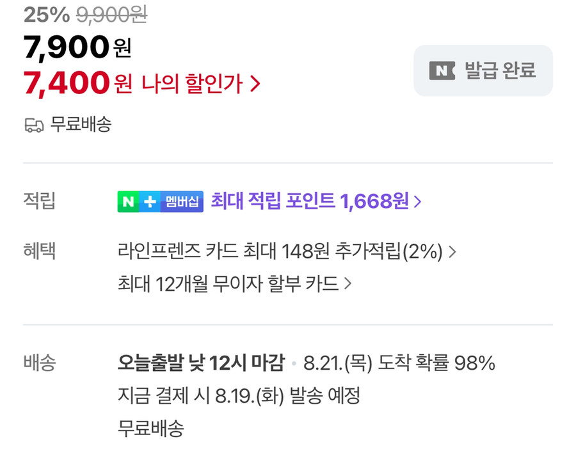Expand the 무이자 할부 카드 chevron

[x=349, y=283]
